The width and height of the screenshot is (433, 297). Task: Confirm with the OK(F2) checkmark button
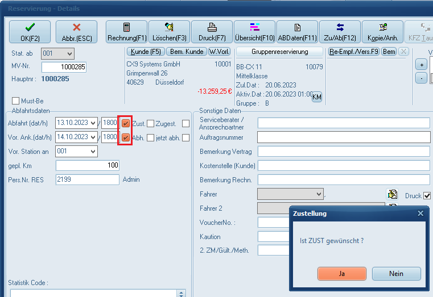30,32
